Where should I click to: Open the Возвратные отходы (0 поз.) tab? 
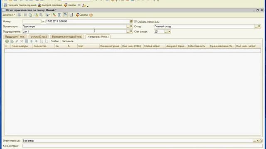click(x=67, y=37)
